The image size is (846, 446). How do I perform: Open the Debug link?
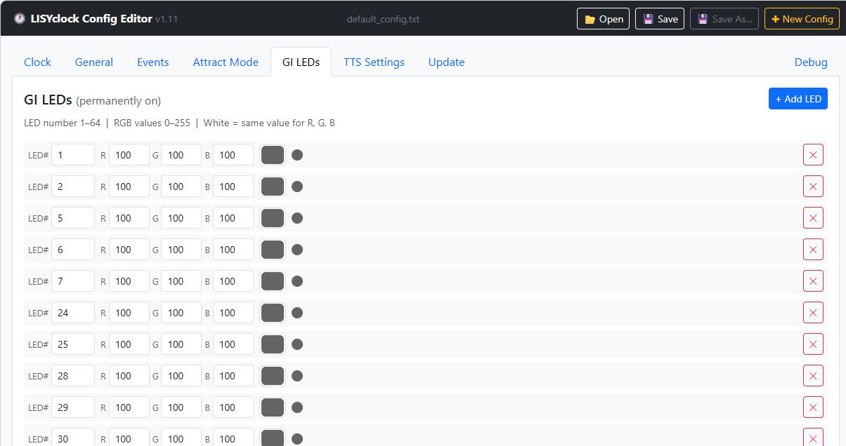810,62
